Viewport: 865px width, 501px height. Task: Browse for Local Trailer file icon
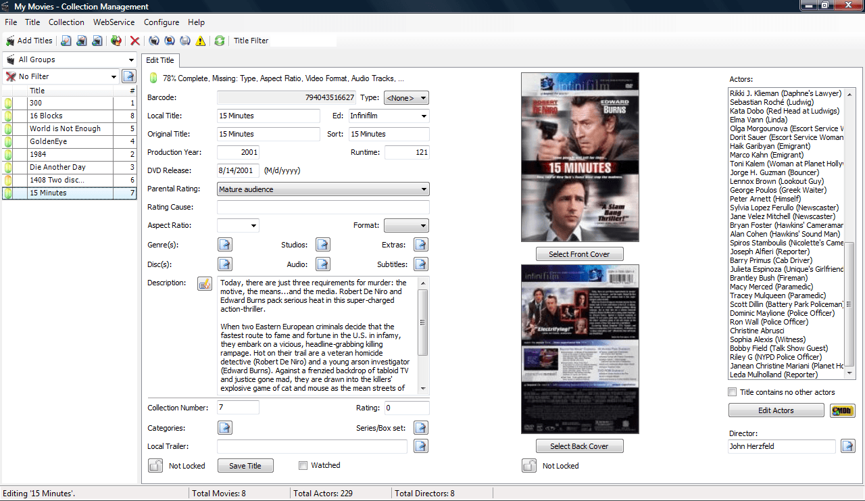(421, 446)
